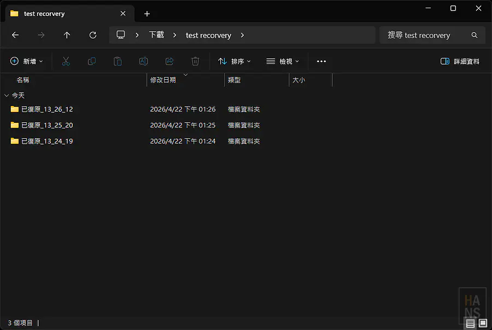
Task: Switch to details list view in status bar
Action: point(470,323)
